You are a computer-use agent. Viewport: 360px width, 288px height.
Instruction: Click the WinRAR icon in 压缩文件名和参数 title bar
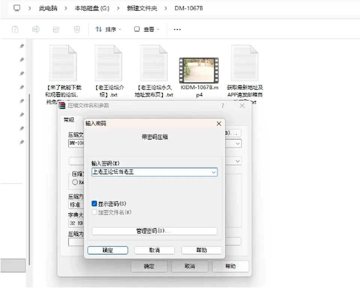62,105
